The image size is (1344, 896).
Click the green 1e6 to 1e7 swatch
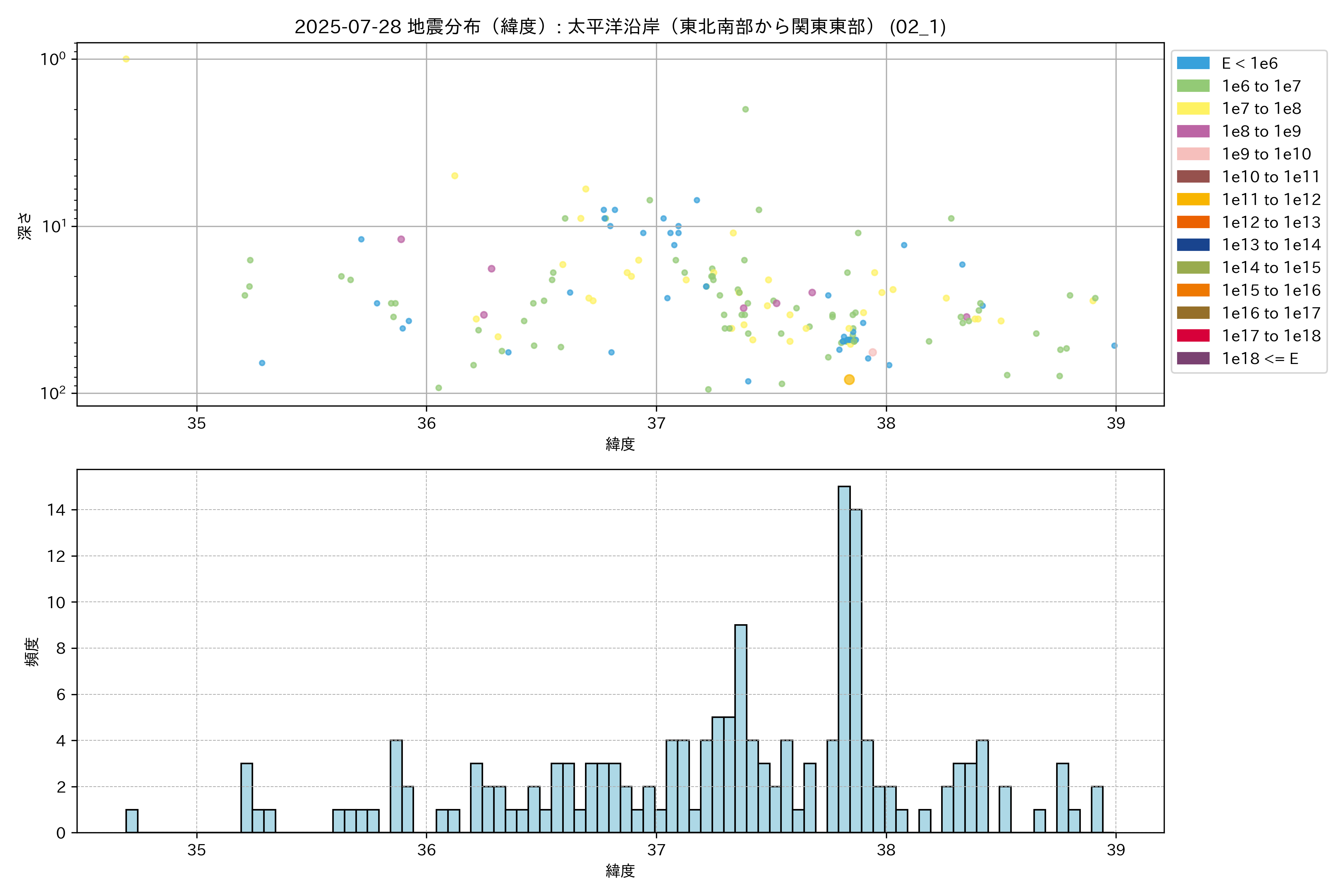point(1192,86)
